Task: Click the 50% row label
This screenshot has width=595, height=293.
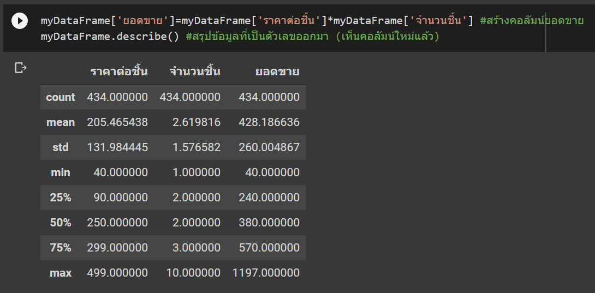Action: click(61, 223)
